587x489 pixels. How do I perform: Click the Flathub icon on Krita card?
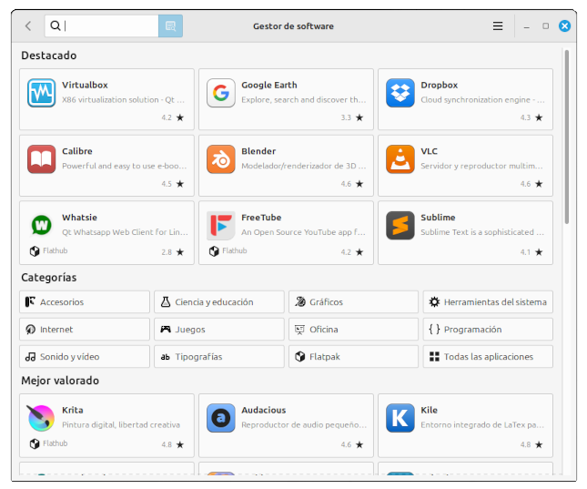click(x=35, y=443)
